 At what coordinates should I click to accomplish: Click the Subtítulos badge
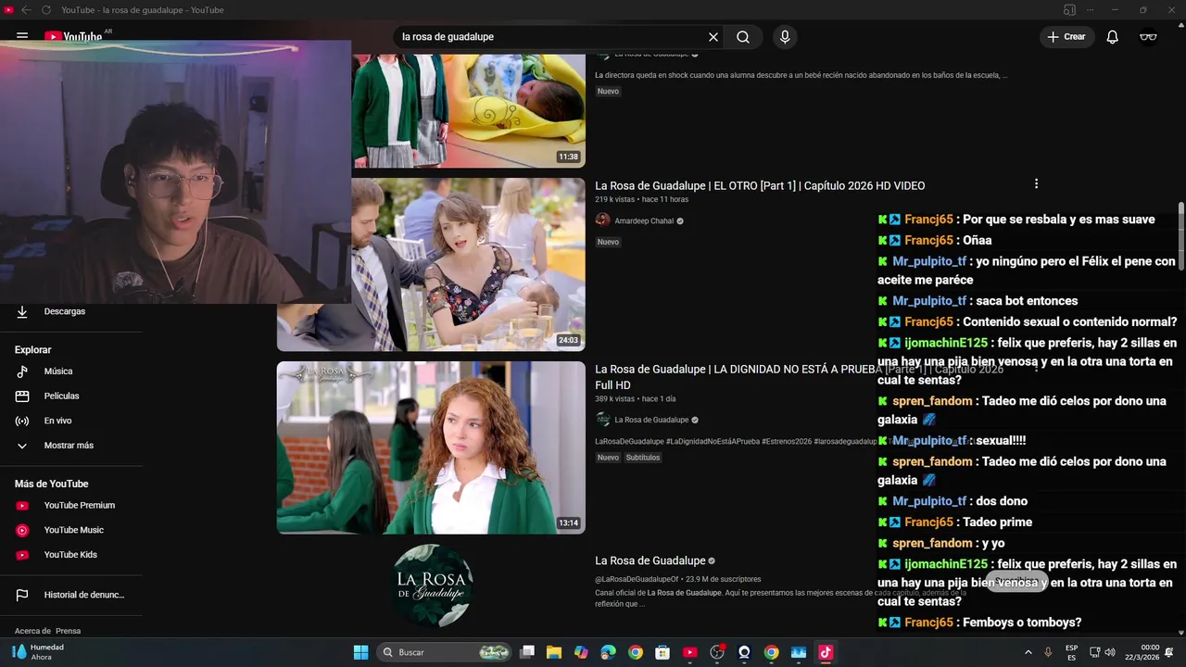click(643, 458)
